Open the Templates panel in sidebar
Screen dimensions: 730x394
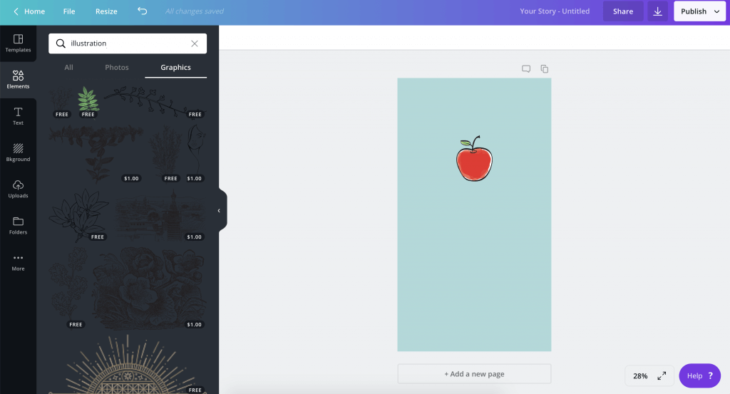(18, 43)
